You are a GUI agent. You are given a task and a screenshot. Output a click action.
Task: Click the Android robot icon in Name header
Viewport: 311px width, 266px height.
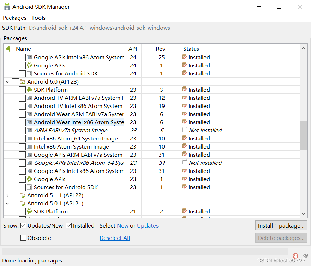tap(9, 49)
